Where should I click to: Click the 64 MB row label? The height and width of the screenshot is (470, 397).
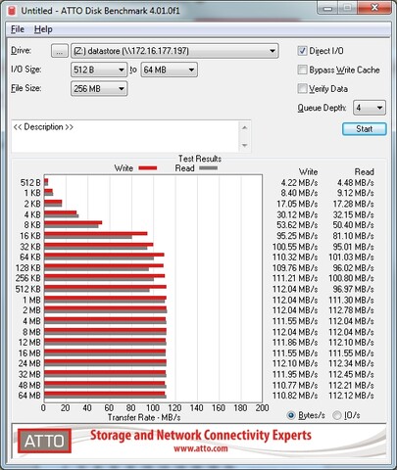pyautogui.click(x=29, y=396)
